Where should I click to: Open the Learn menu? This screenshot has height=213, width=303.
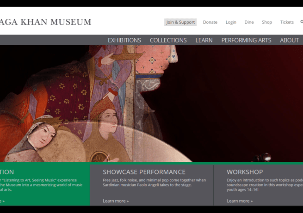[204, 40]
